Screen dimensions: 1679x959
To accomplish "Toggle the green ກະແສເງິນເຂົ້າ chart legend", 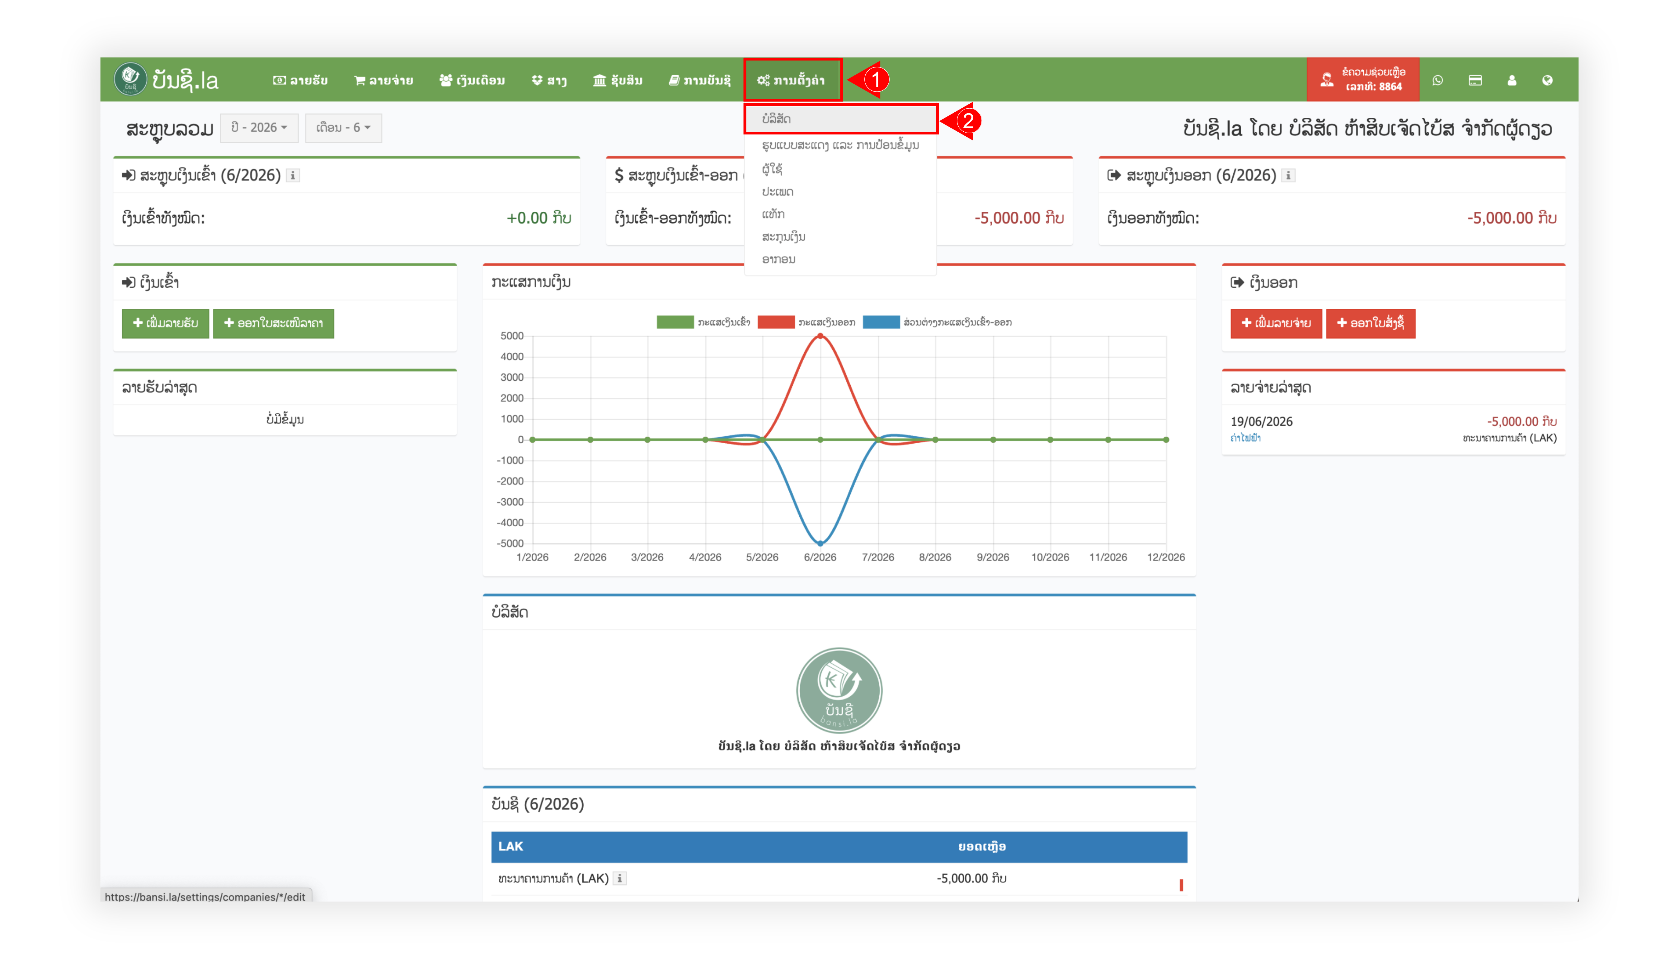I will 703,322.
